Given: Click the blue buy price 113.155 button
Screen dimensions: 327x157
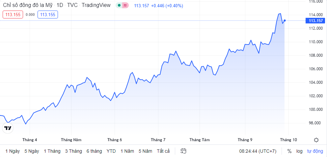Looking at the screenshot, I should click(x=48, y=14).
